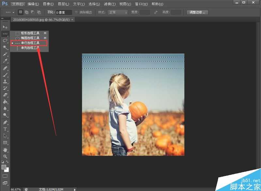Expand the status bar info arrow
Screen dimensions: 261x191
tap(75, 189)
